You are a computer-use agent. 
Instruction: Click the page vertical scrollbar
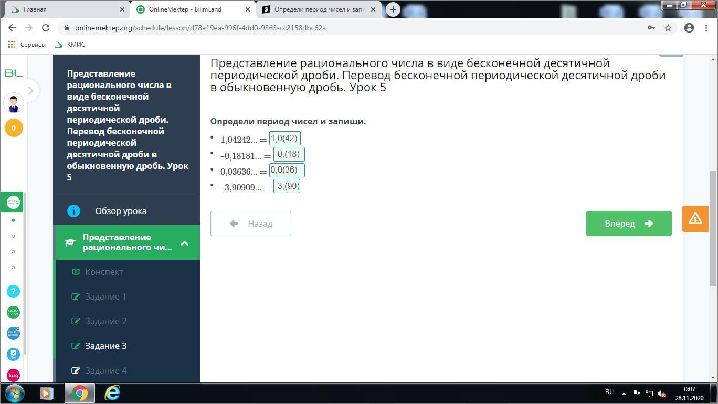tap(713, 228)
